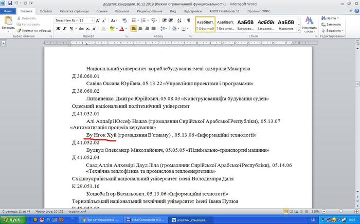Viewport: 360px width, 224px height.
Task: Click the Sort icon in Абзац group
Action: tap(179, 21)
